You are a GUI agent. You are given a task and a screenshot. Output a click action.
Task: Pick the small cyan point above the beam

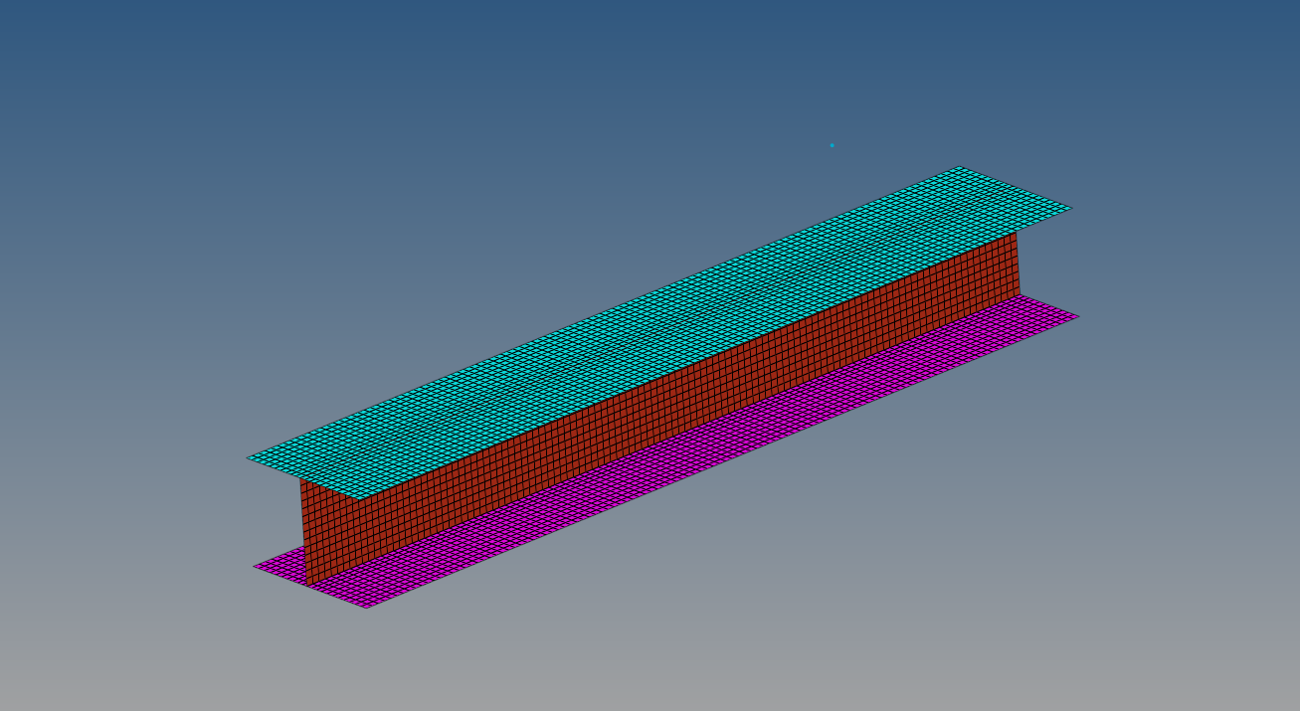pos(832,145)
